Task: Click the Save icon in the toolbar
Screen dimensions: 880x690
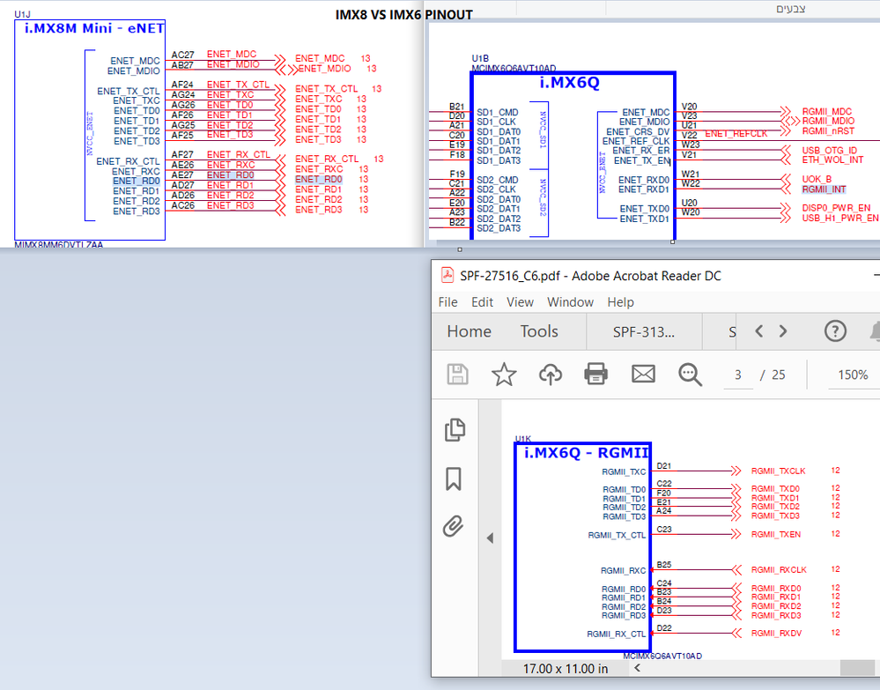Action: coord(456,375)
